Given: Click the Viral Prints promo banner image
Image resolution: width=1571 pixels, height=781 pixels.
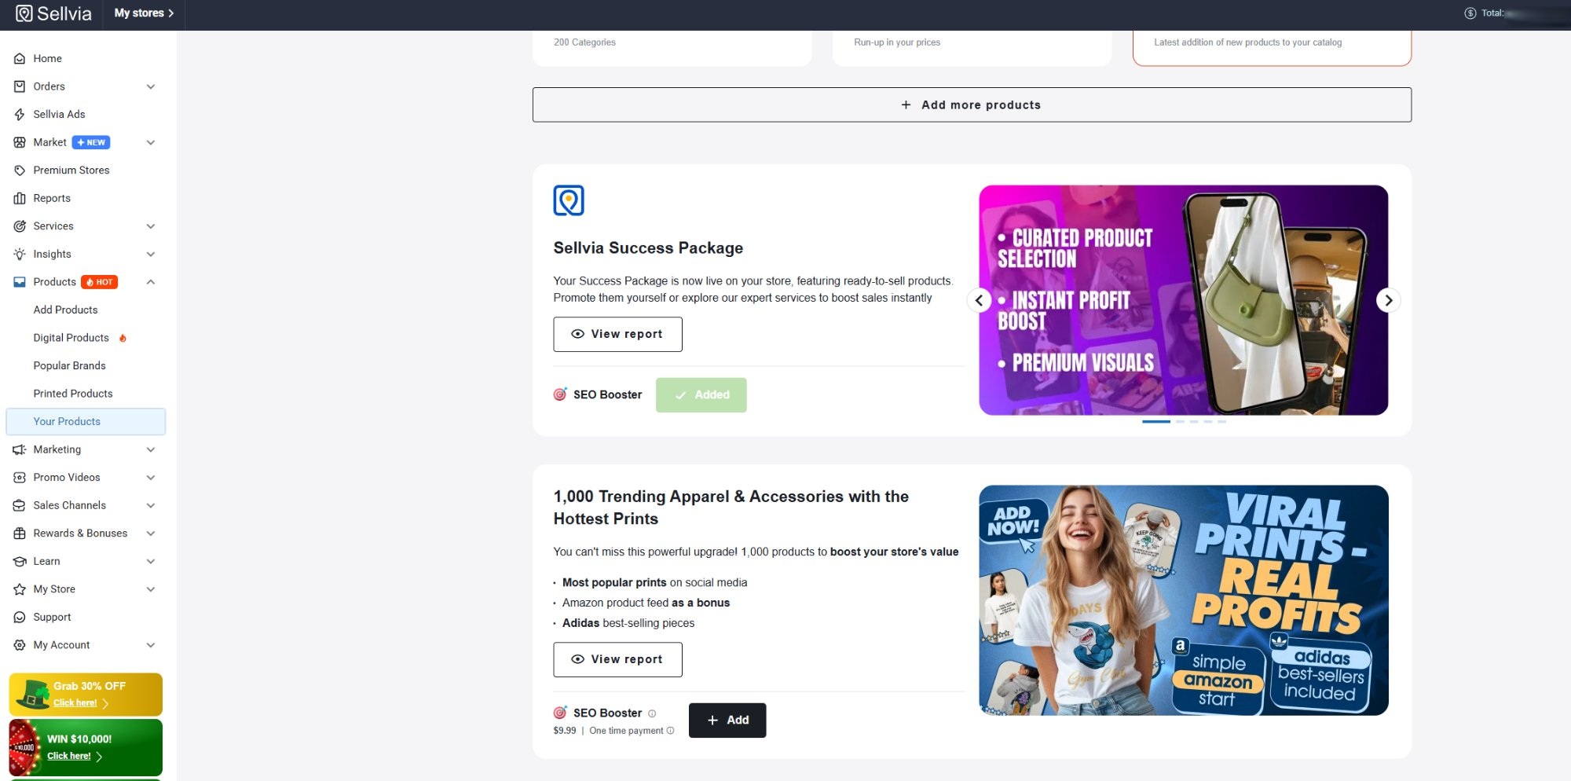Looking at the screenshot, I should tap(1183, 600).
